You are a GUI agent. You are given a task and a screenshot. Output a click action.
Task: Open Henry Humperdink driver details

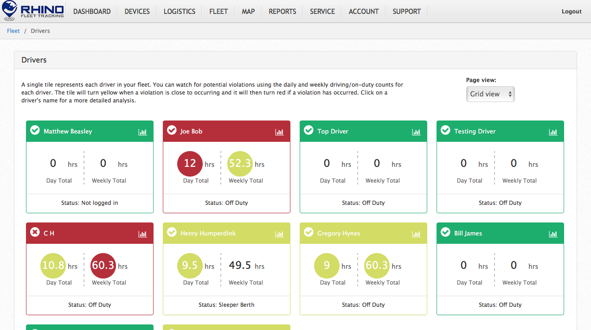208,234
